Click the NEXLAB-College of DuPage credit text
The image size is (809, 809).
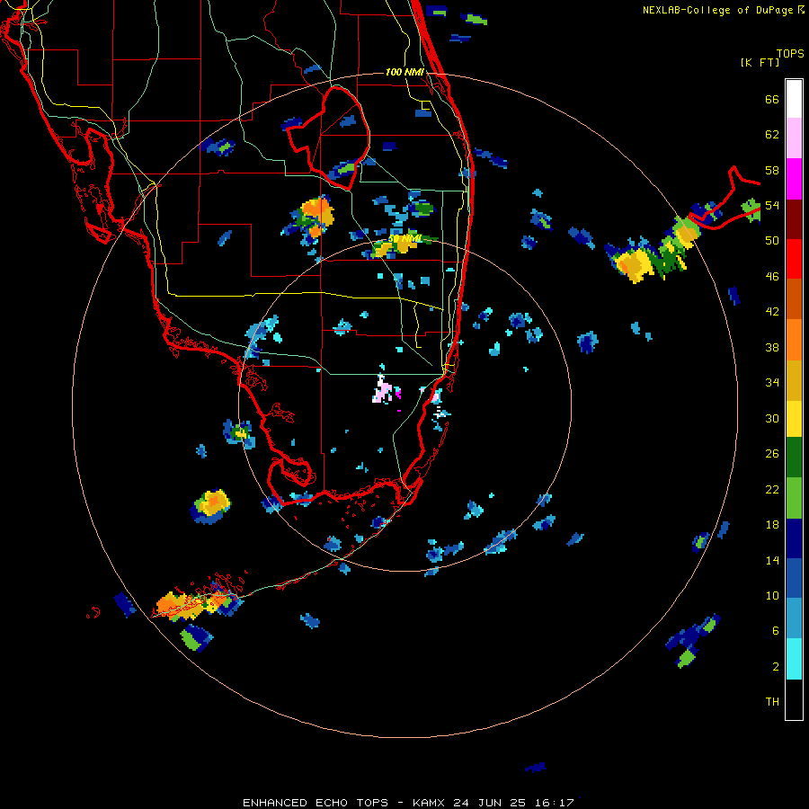click(x=718, y=10)
